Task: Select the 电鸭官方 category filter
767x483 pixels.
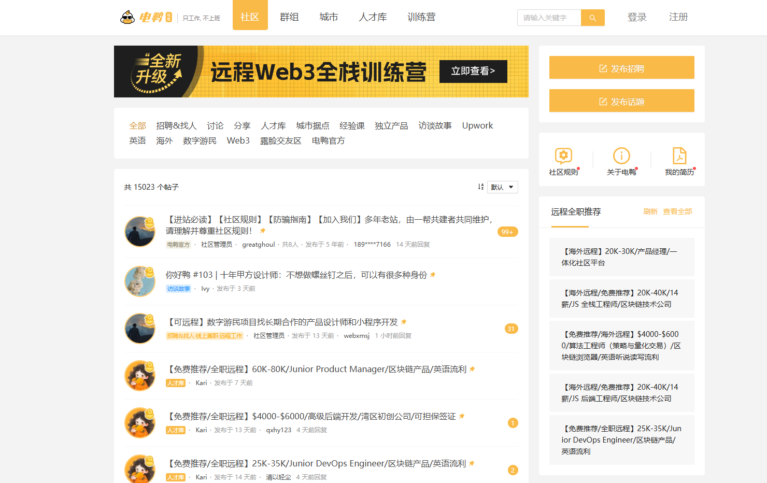Action: pos(328,140)
